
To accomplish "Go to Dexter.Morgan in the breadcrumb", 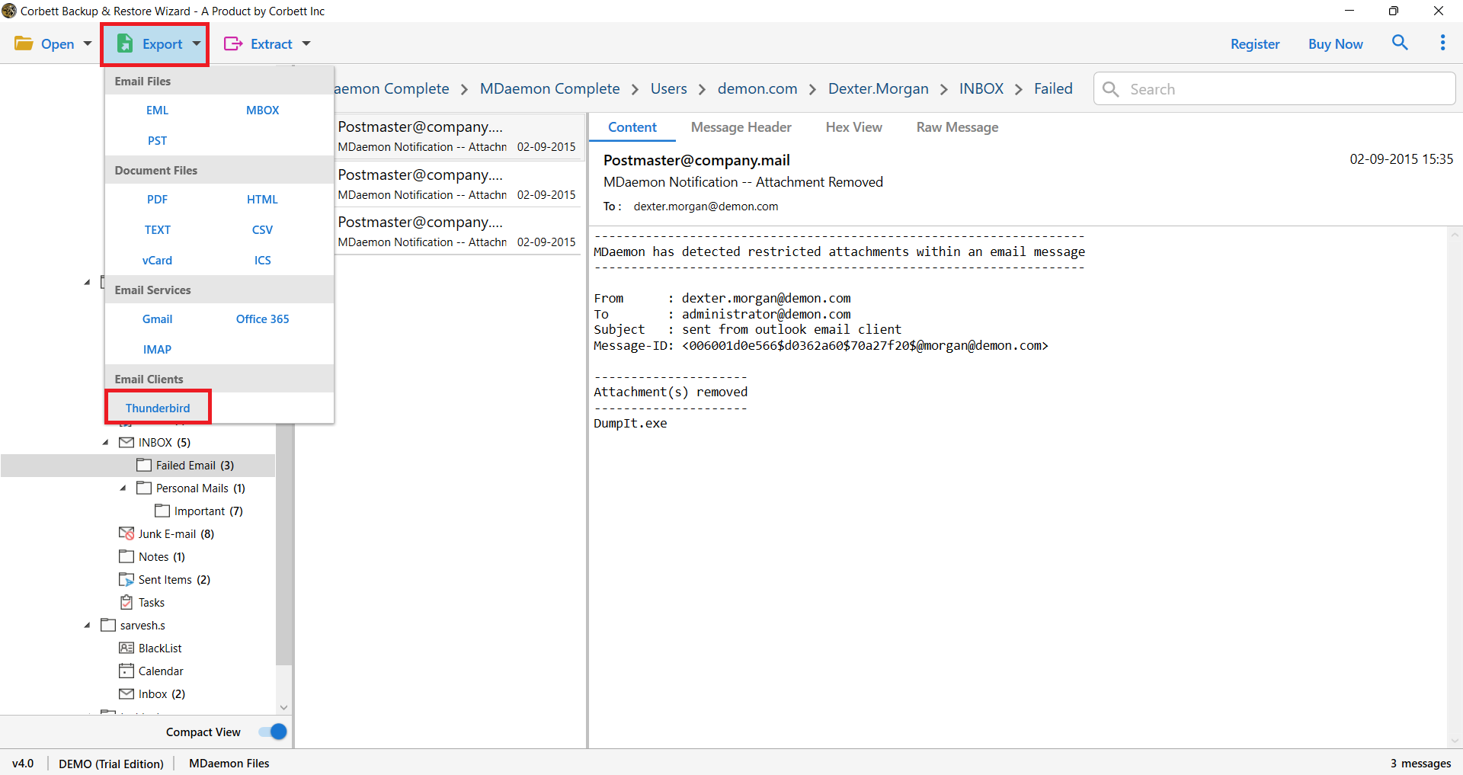I will click(x=878, y=88).
